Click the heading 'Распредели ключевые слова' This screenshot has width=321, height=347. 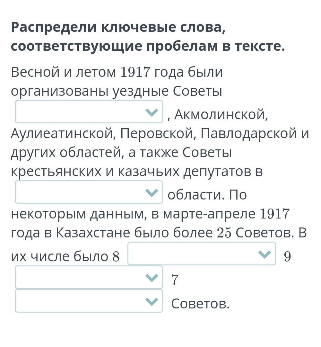click(118, 28)
